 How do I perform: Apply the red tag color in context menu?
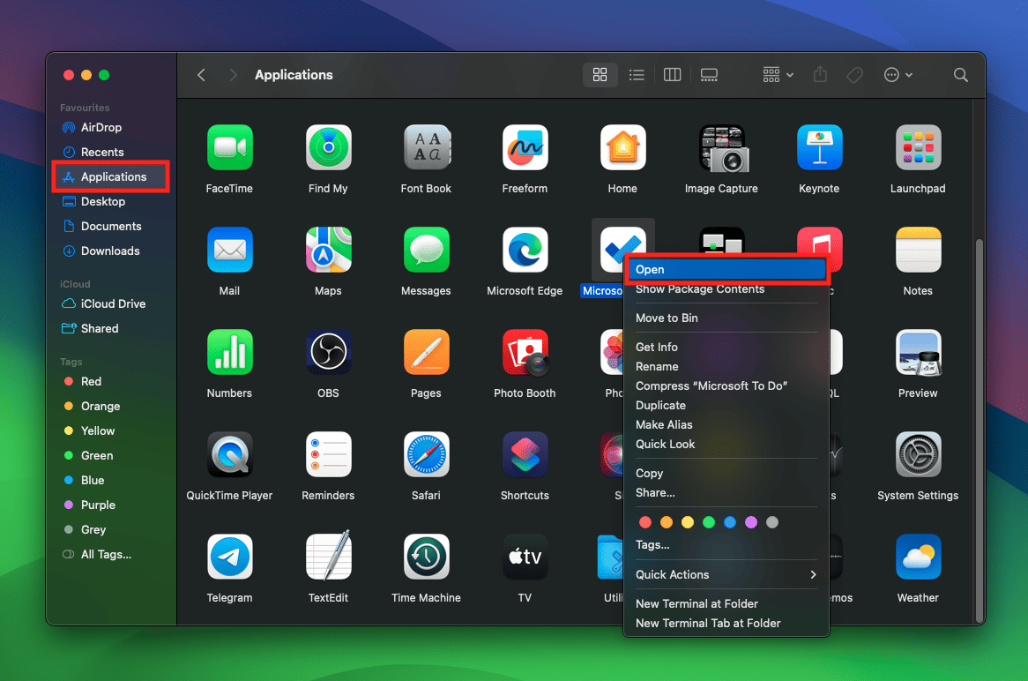[645, 522]
